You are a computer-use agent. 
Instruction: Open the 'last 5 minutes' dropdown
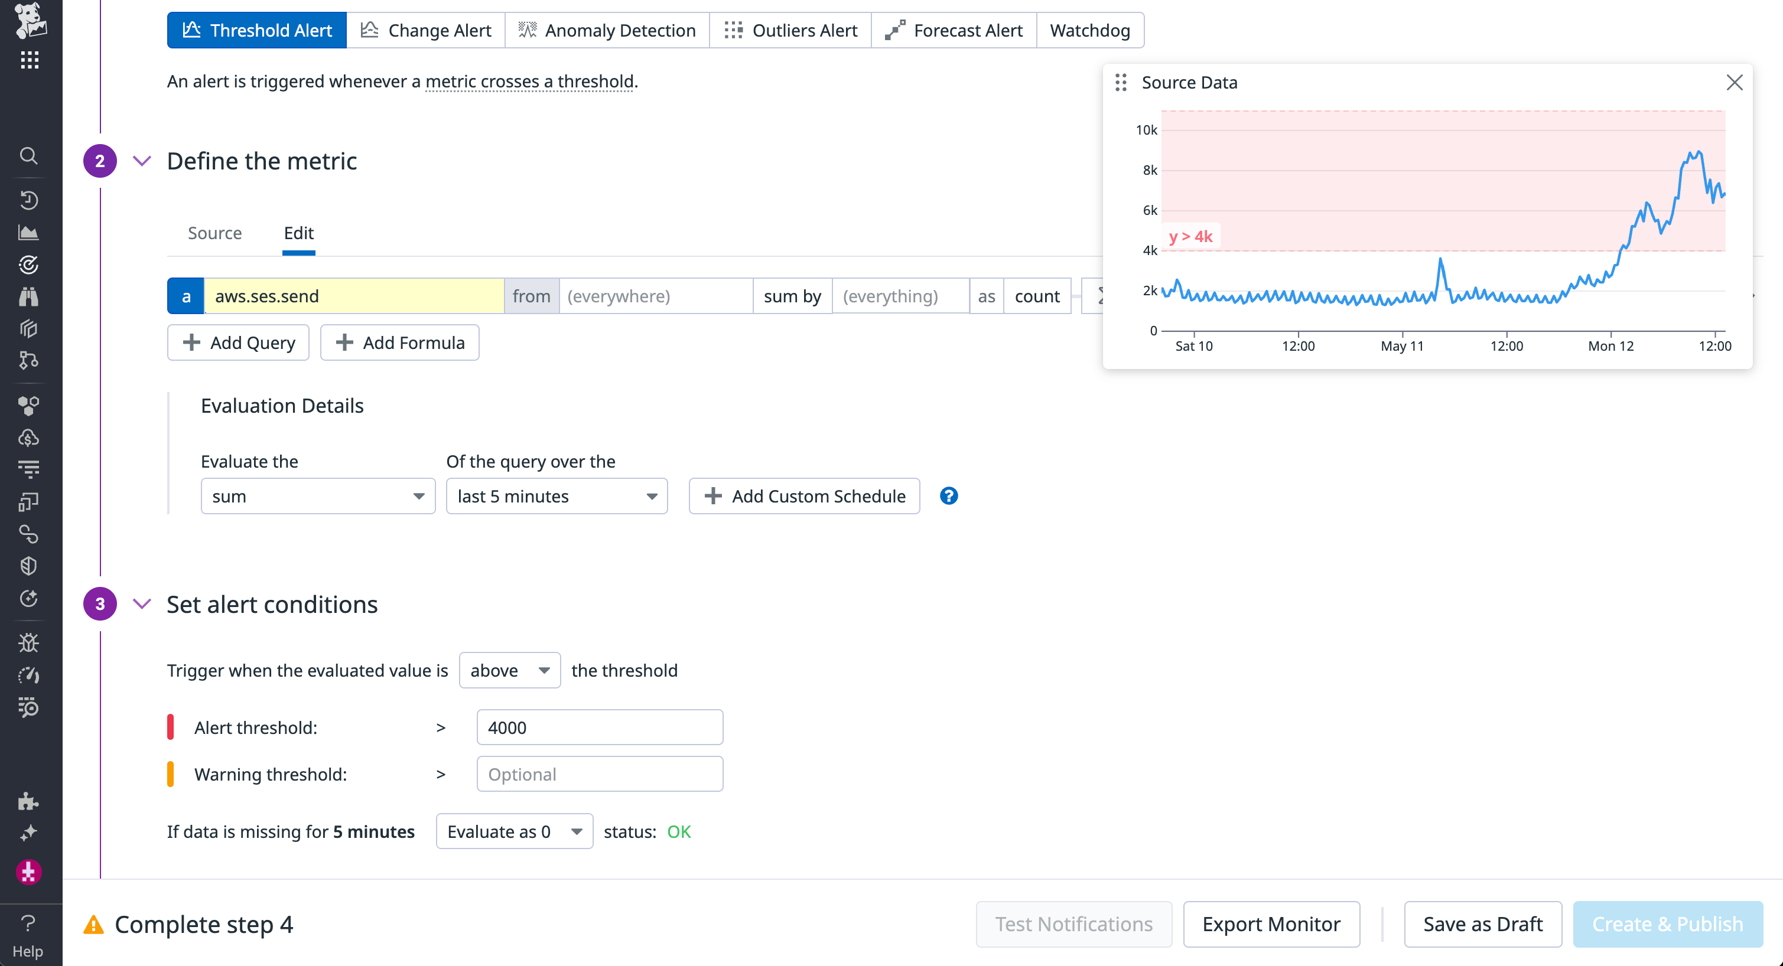[557, 495]
